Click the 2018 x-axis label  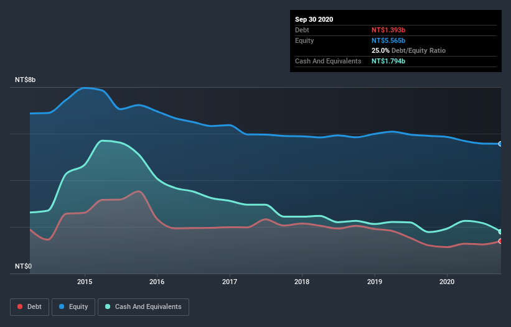pos(302,282)
